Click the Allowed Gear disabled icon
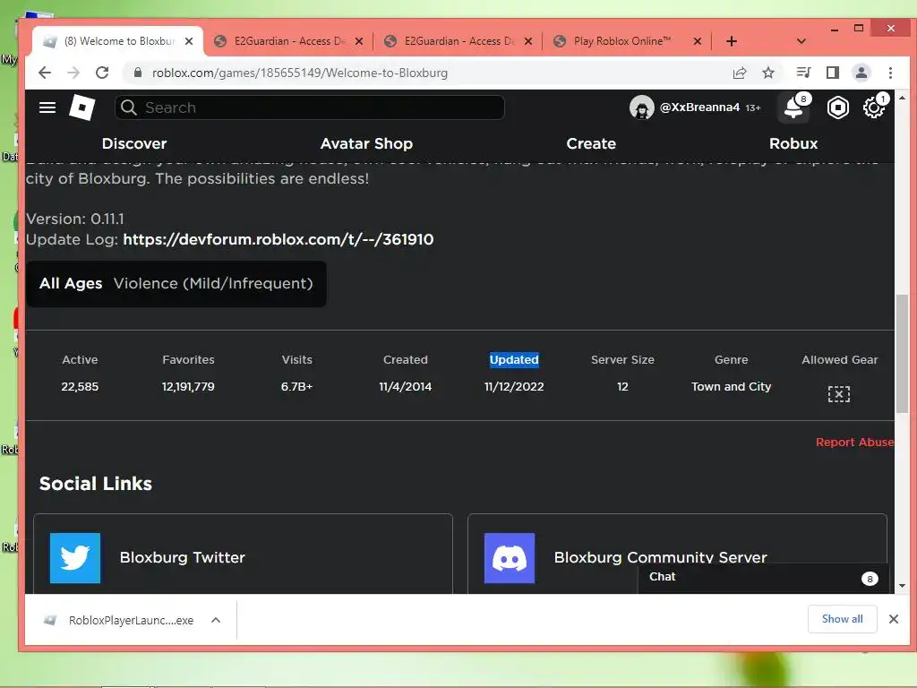917x688 pixels. 838,394
